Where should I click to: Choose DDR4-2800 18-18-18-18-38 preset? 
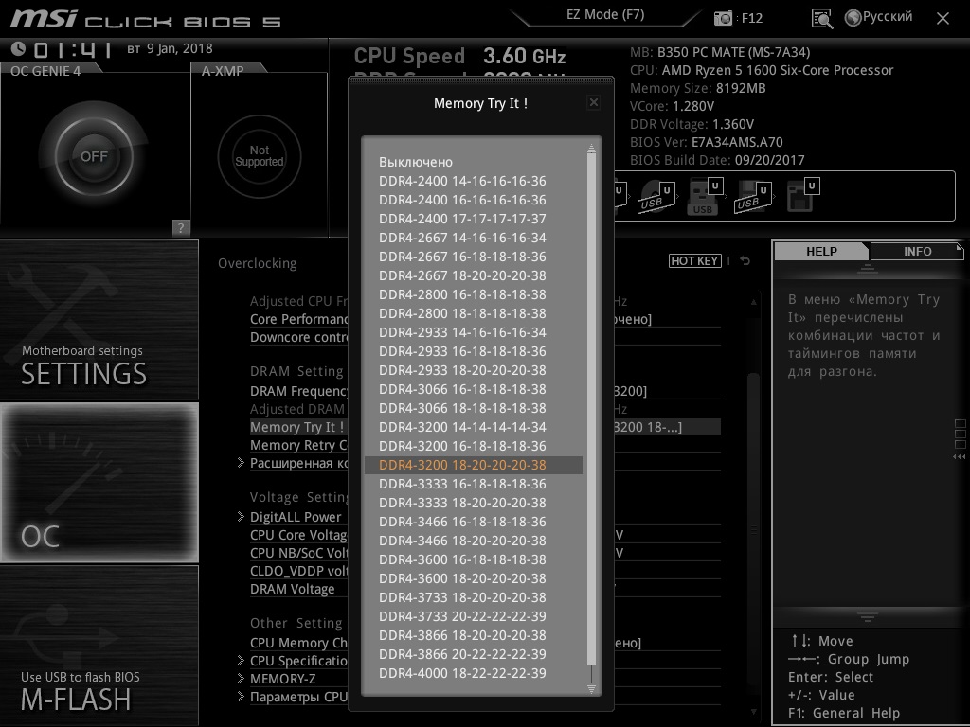click(474, 313)
